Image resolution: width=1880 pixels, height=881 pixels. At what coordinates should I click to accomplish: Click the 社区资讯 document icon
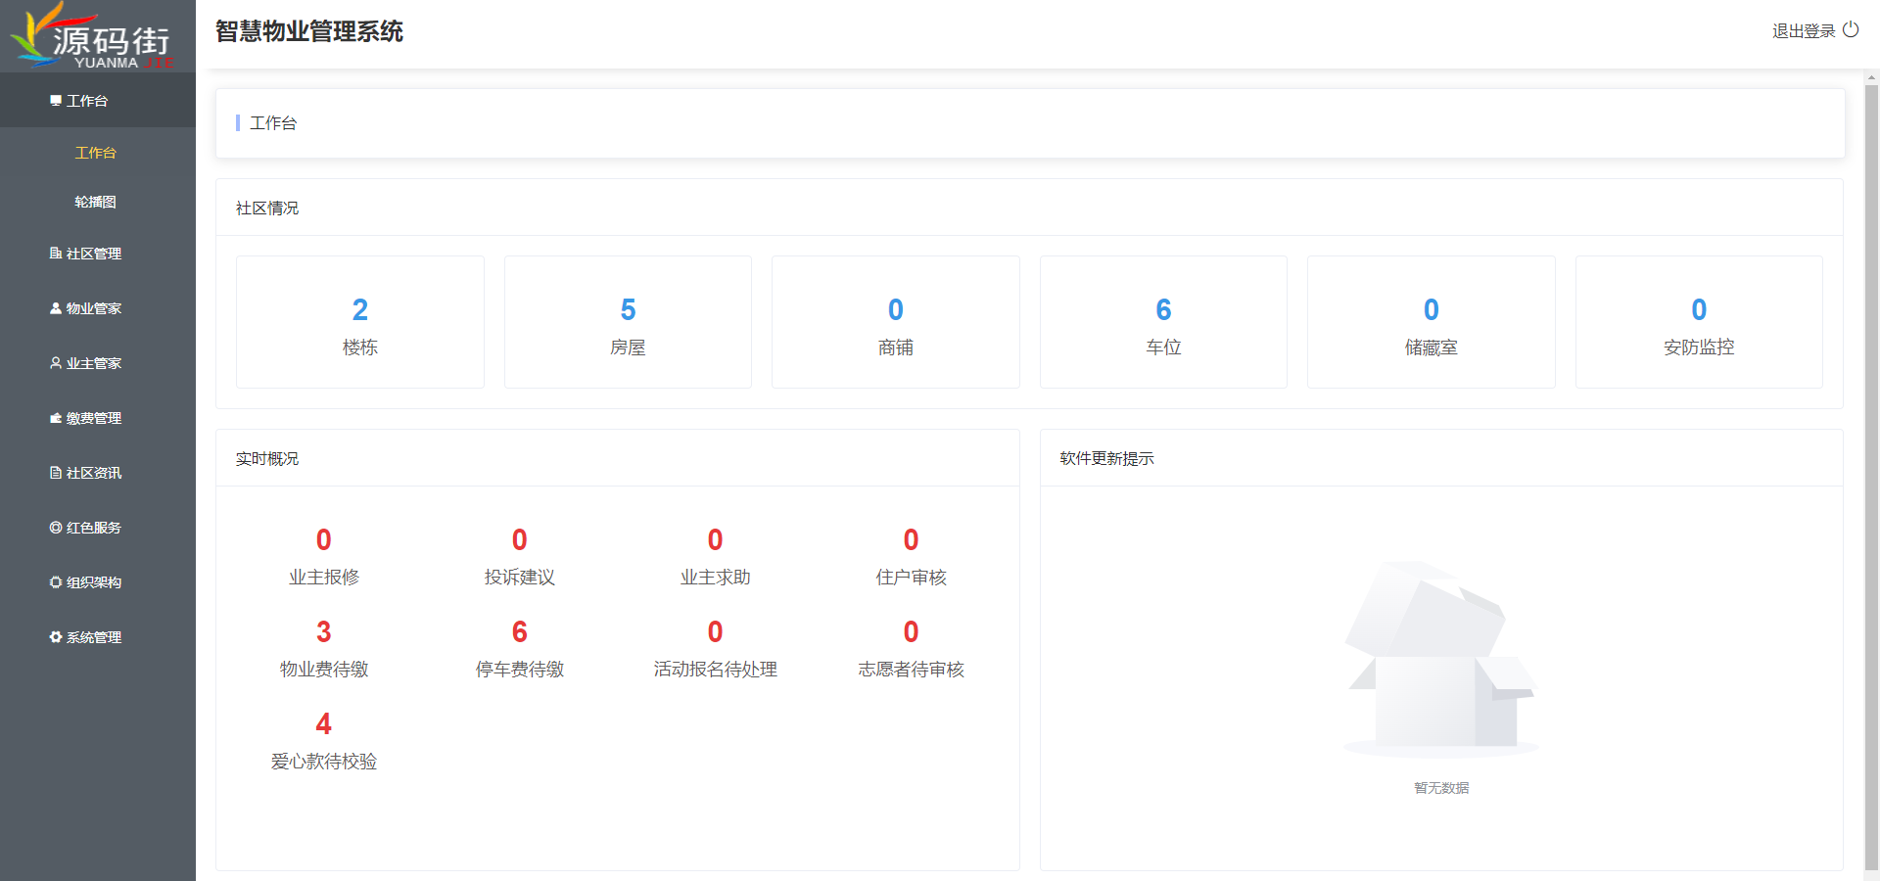click(56, 473)
